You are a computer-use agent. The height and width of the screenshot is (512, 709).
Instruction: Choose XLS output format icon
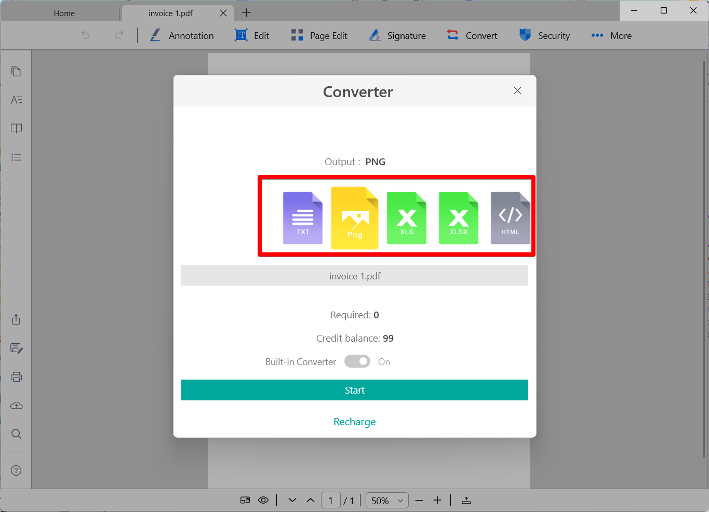(x=407, y=218)
